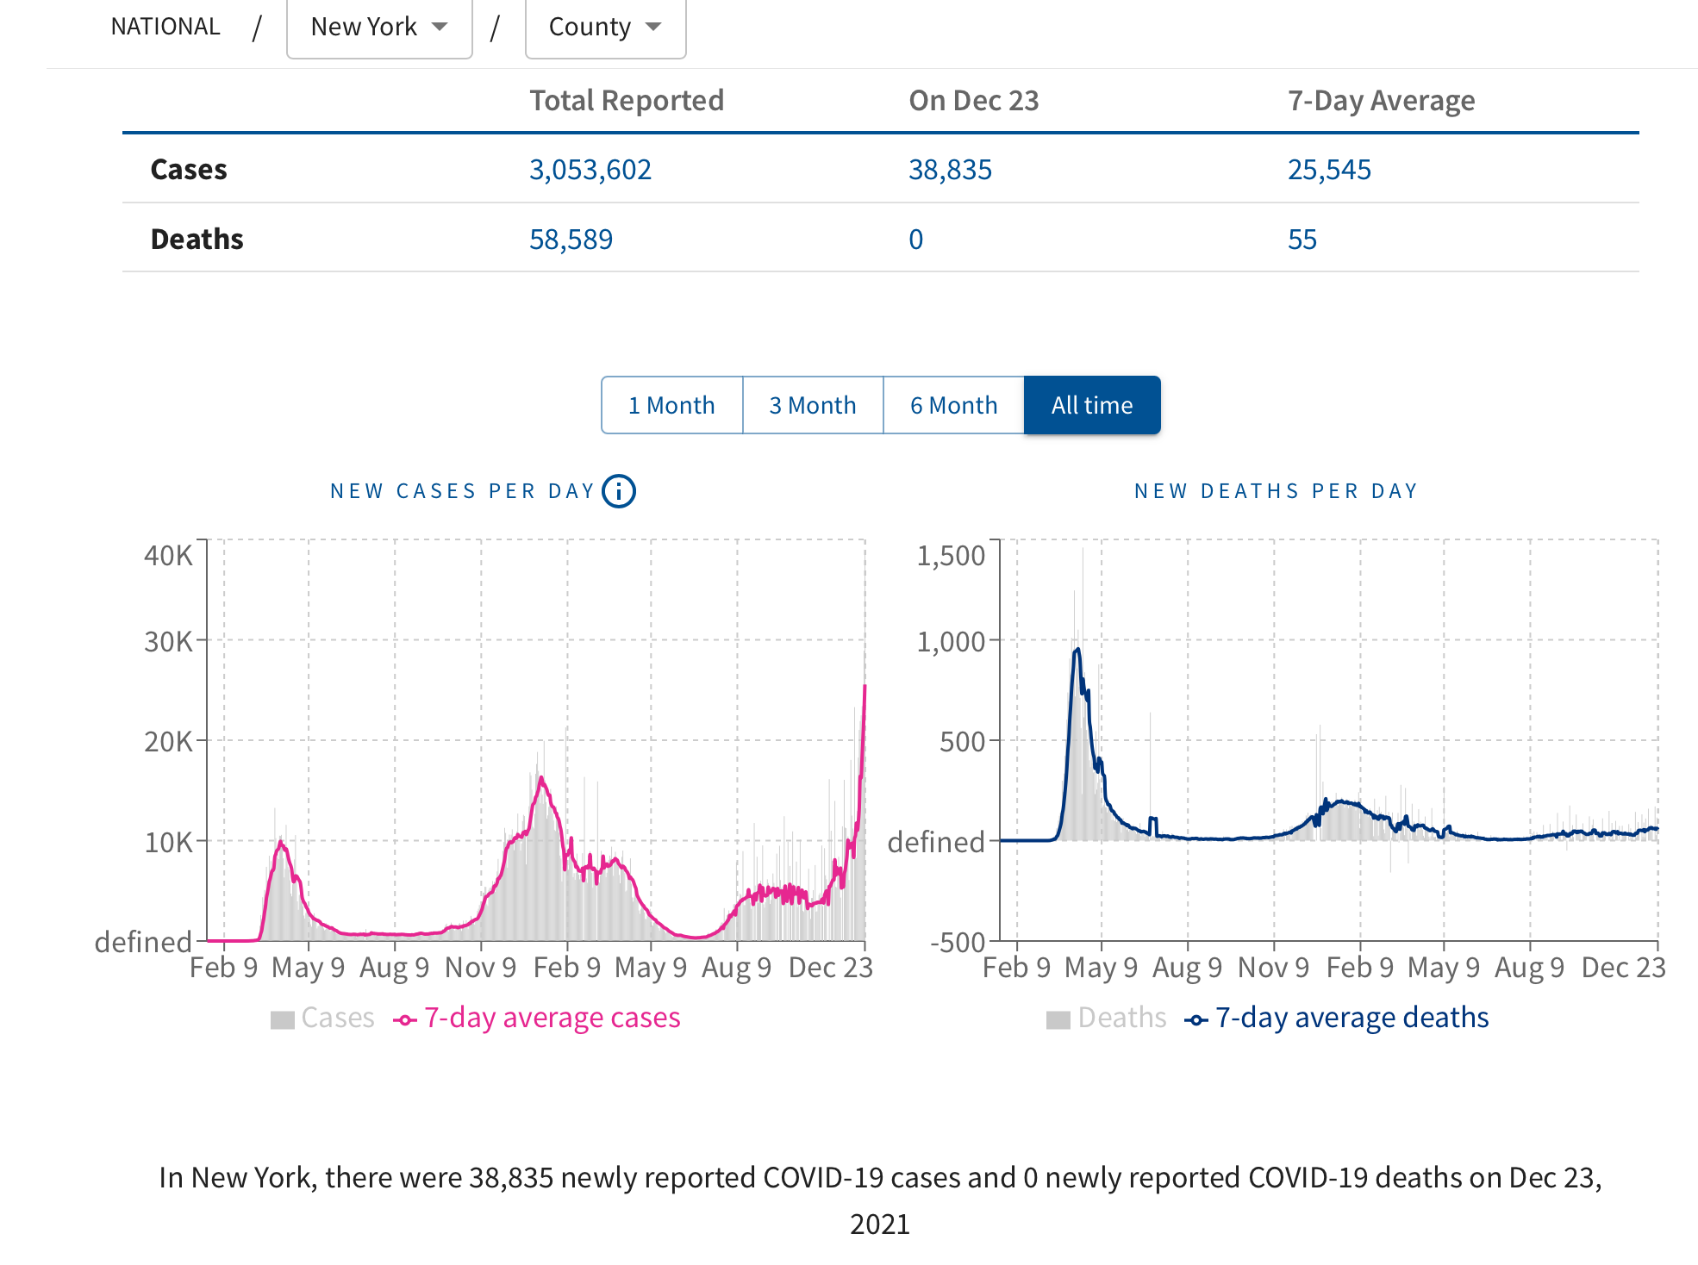Click total reported deaths 58,589

(x=571, y=240)
